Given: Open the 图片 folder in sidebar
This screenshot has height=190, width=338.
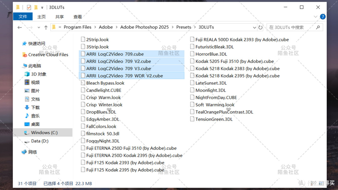Looking at the screenshot, I should tap(32, 91).
